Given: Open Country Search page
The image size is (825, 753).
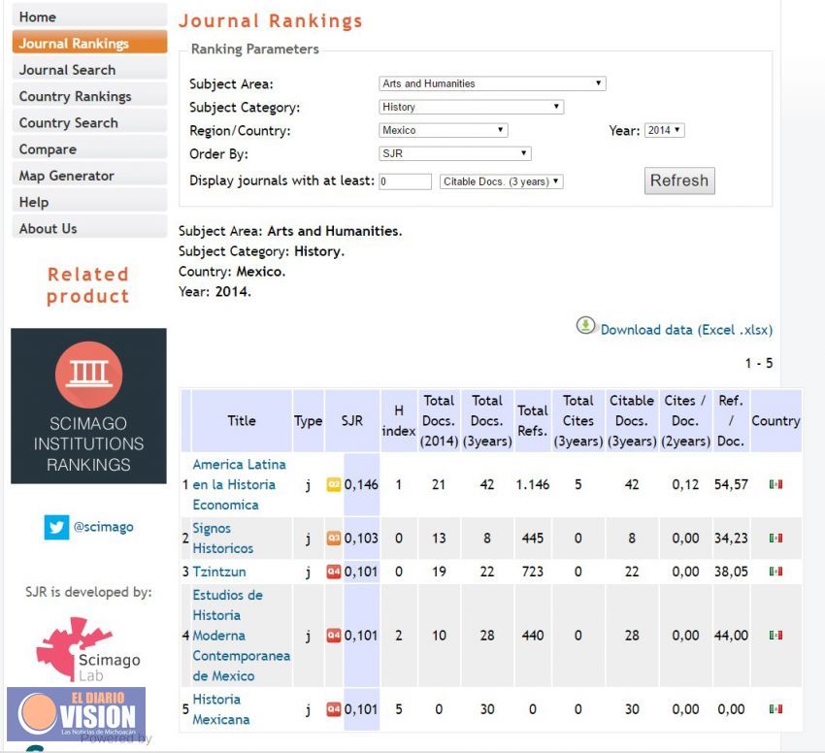Looking at the screenshot, I should [89, 122].
